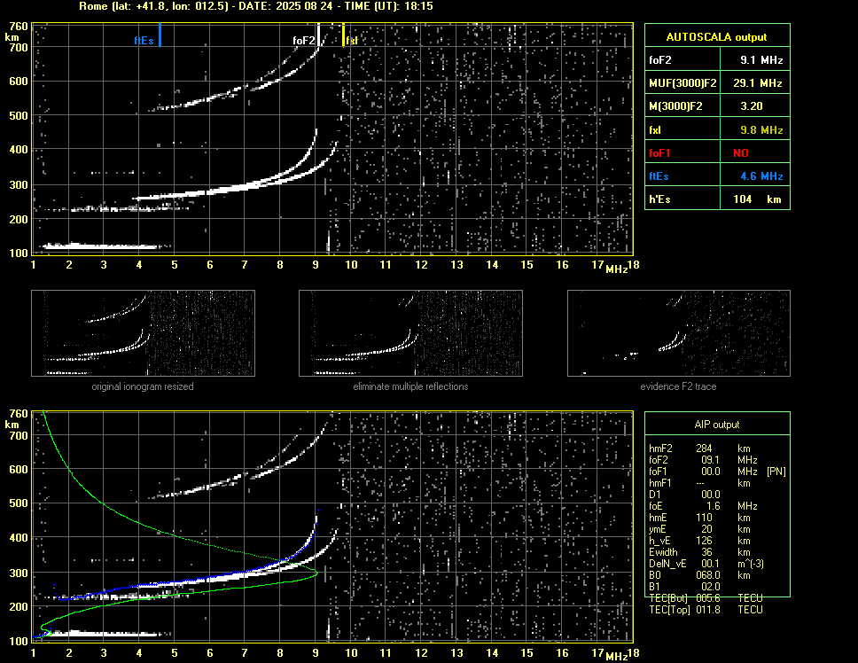Click the red foF1 value NO

(x=741, y=153)
